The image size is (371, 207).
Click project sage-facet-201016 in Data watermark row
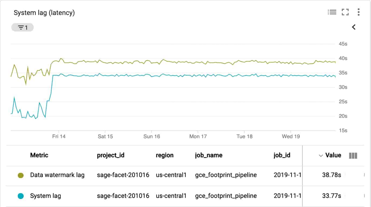tap(123, 175)
